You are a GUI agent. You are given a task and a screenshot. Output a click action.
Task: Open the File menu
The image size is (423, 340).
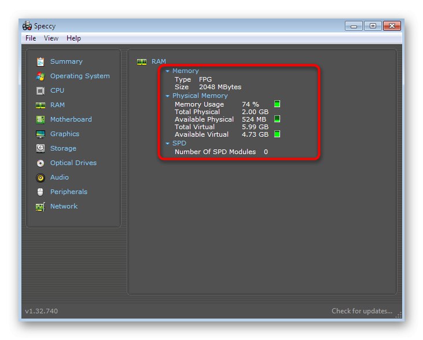tap(31, 38)
